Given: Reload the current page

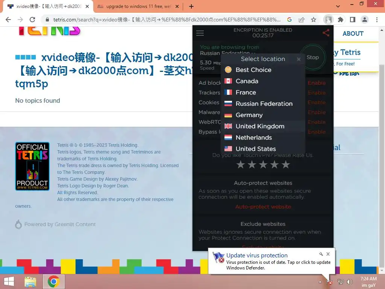Looking at the screenshot, I should [x=32, y=20].
